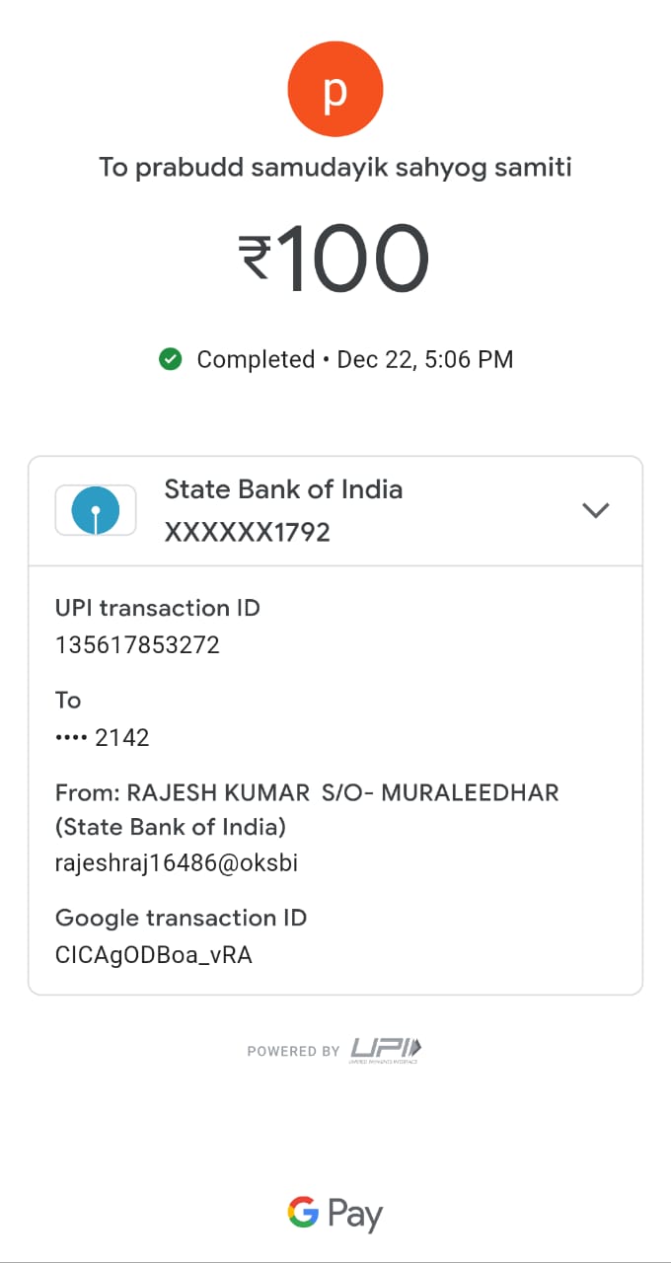Click the green Completed checkmark icon

[171, 359]
